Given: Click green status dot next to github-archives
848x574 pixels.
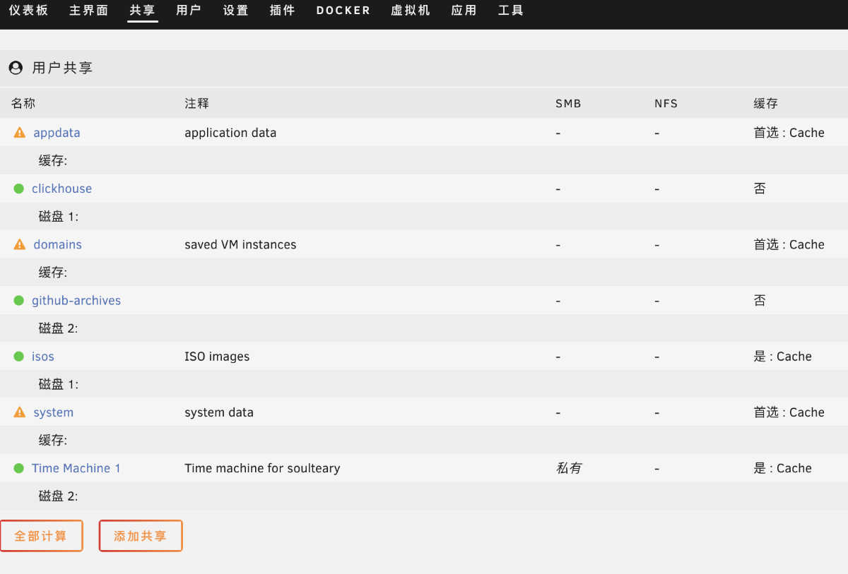Looking at the screenshot, I should coord(19,301).
